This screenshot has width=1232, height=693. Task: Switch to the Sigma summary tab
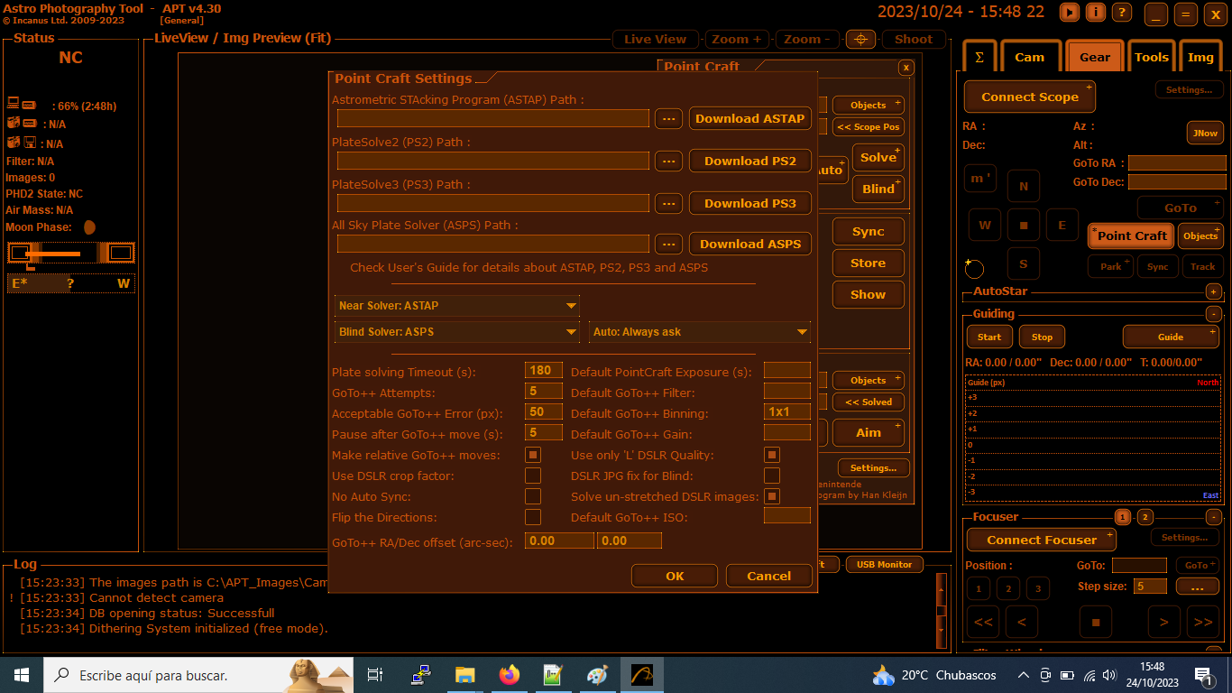[x=979, y=56]
